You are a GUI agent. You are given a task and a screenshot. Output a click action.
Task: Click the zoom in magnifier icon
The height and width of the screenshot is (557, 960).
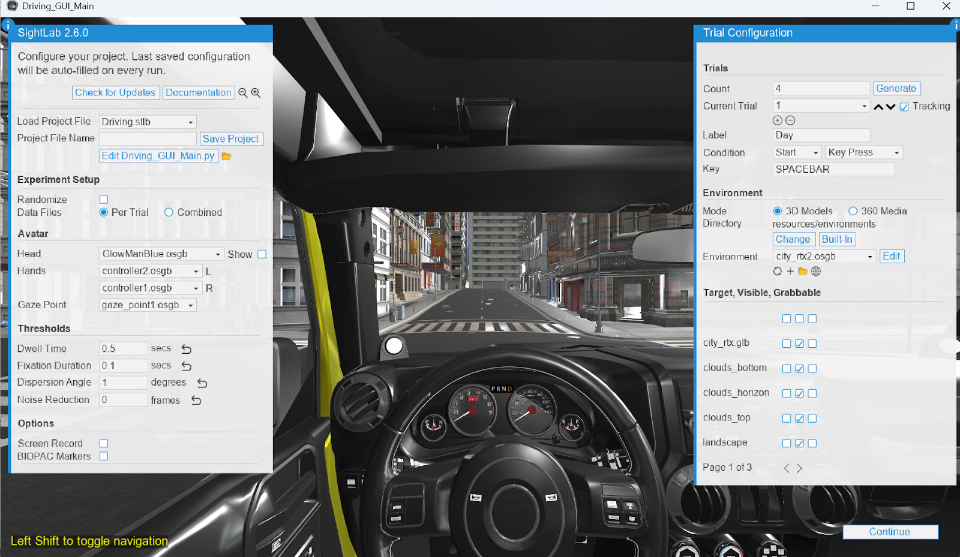click(x=256, y=93)
